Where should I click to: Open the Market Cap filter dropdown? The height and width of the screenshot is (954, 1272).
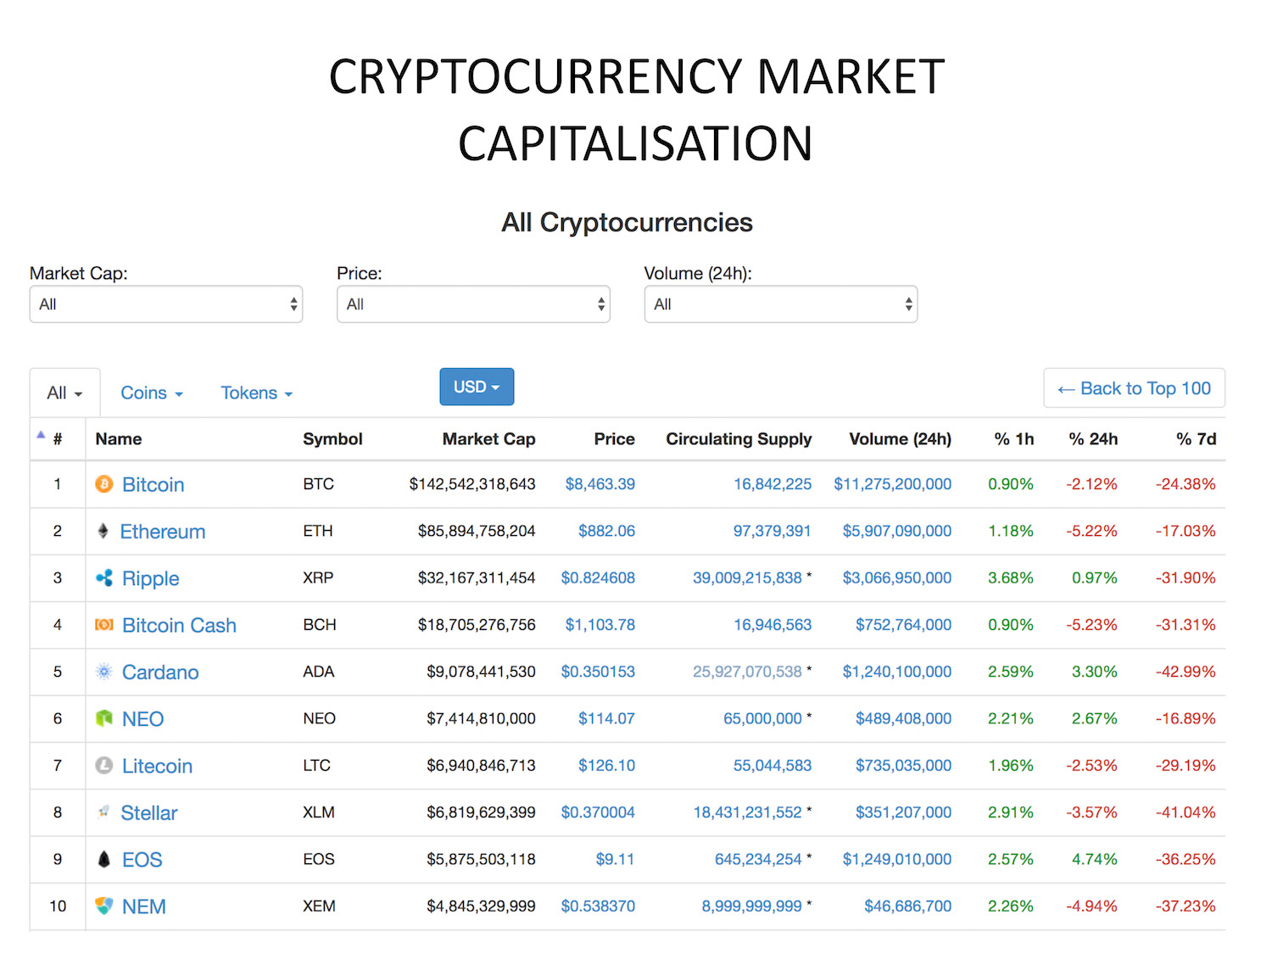166,304
